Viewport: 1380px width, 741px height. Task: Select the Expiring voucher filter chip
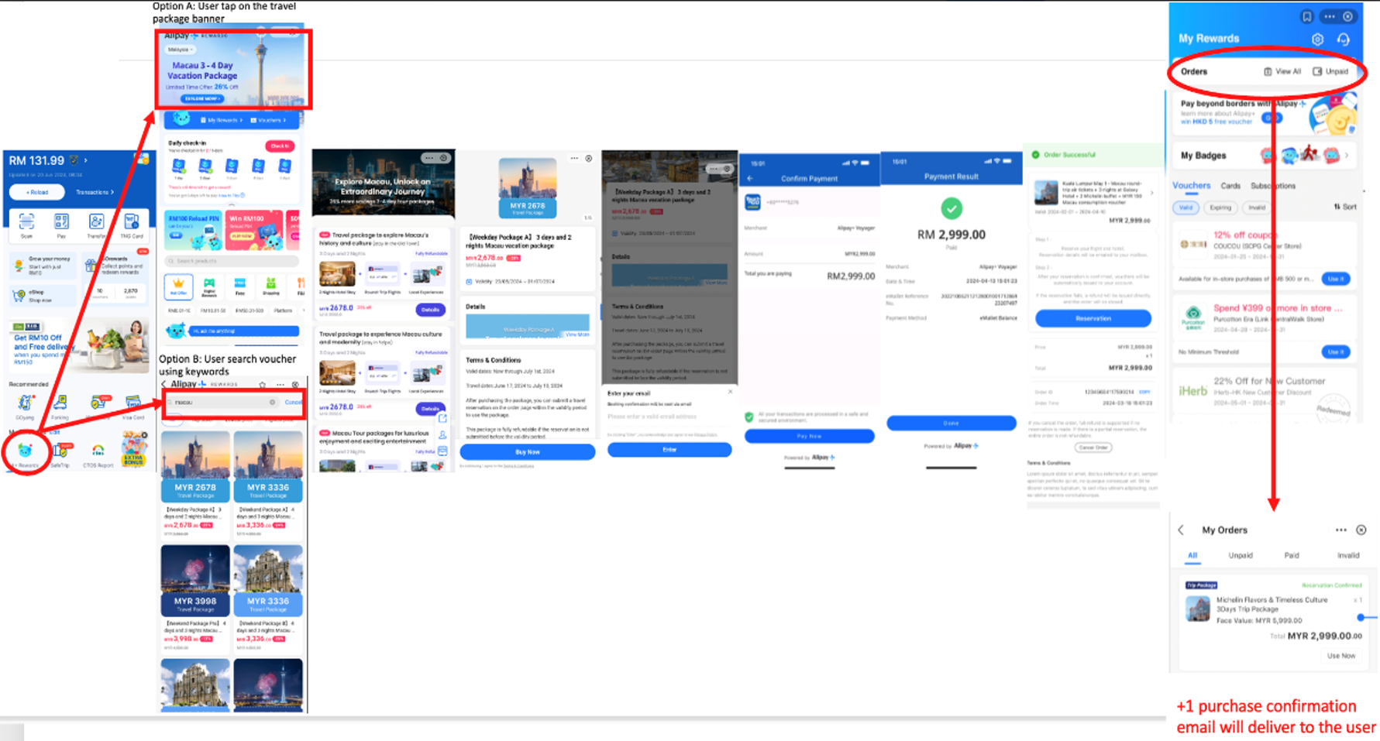pos(1220,208)
